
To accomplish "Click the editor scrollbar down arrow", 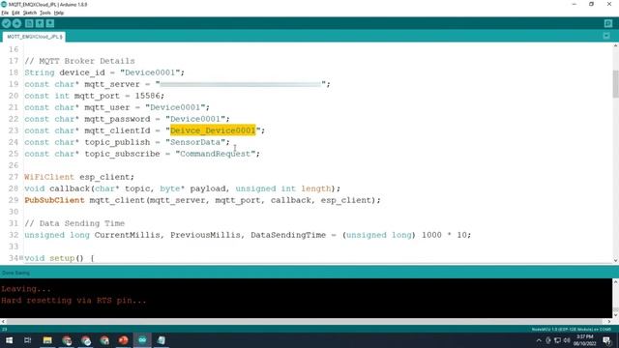I will point(615,260).
